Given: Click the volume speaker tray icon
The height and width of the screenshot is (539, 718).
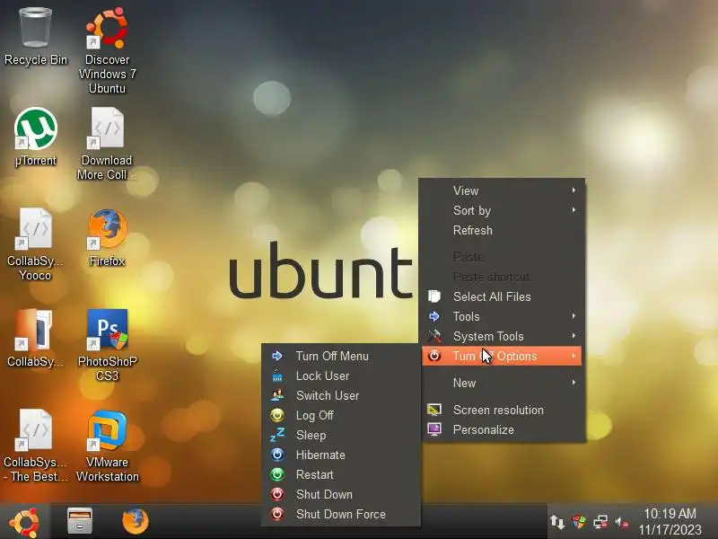Looking at the screenshot, I should (x=621, y=522).
